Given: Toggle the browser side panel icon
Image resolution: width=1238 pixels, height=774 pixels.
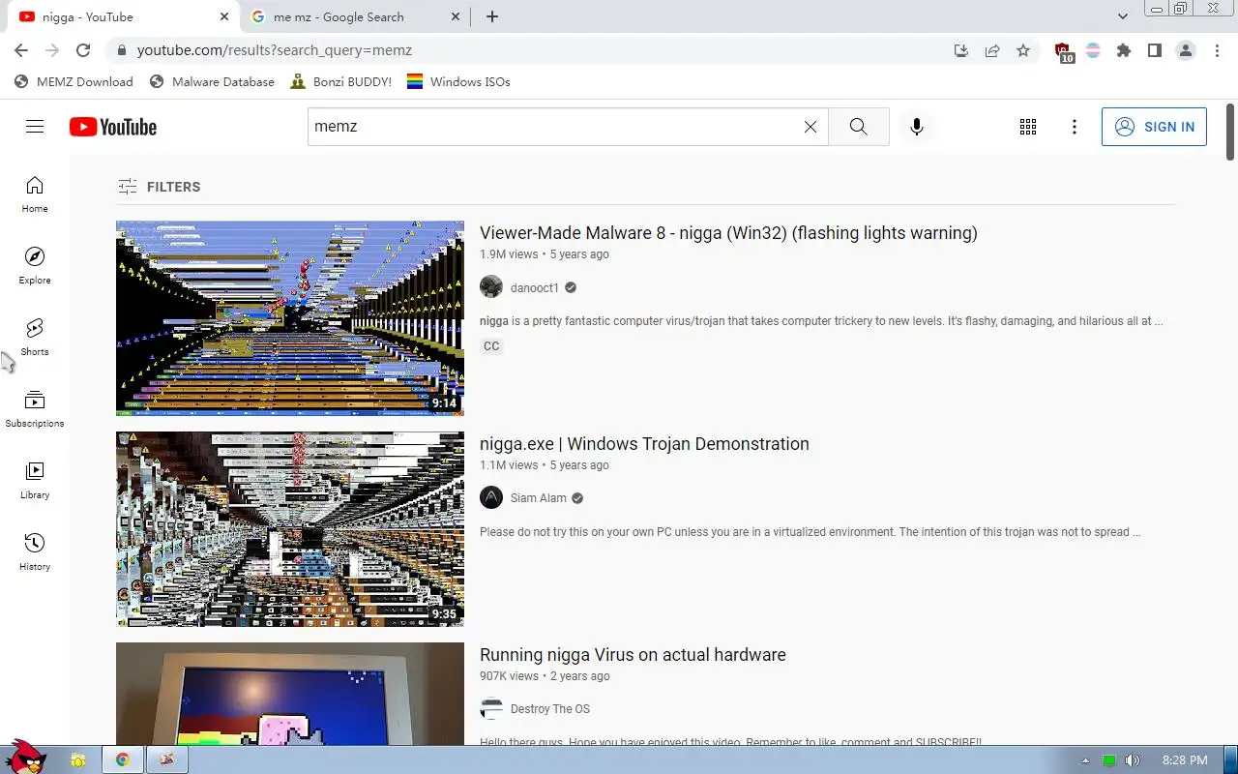Looking at the screenshot, I should (1155, 50).
